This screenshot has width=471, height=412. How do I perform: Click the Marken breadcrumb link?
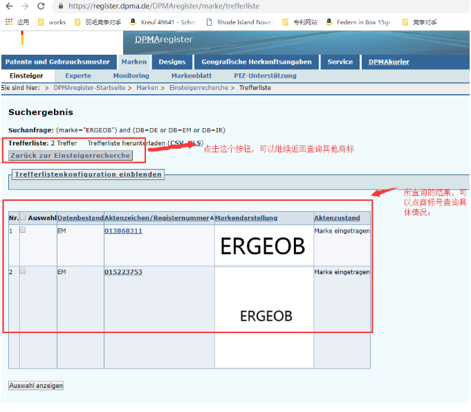point(147,88)
